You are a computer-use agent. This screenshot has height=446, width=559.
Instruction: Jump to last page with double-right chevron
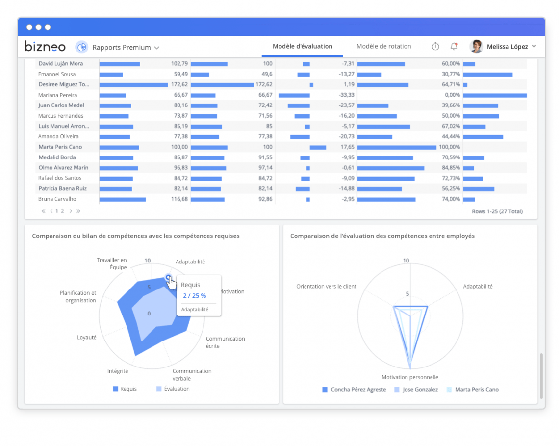click(79, 210)
